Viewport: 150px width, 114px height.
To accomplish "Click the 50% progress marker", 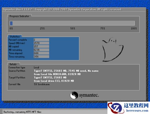I will 73,29.
